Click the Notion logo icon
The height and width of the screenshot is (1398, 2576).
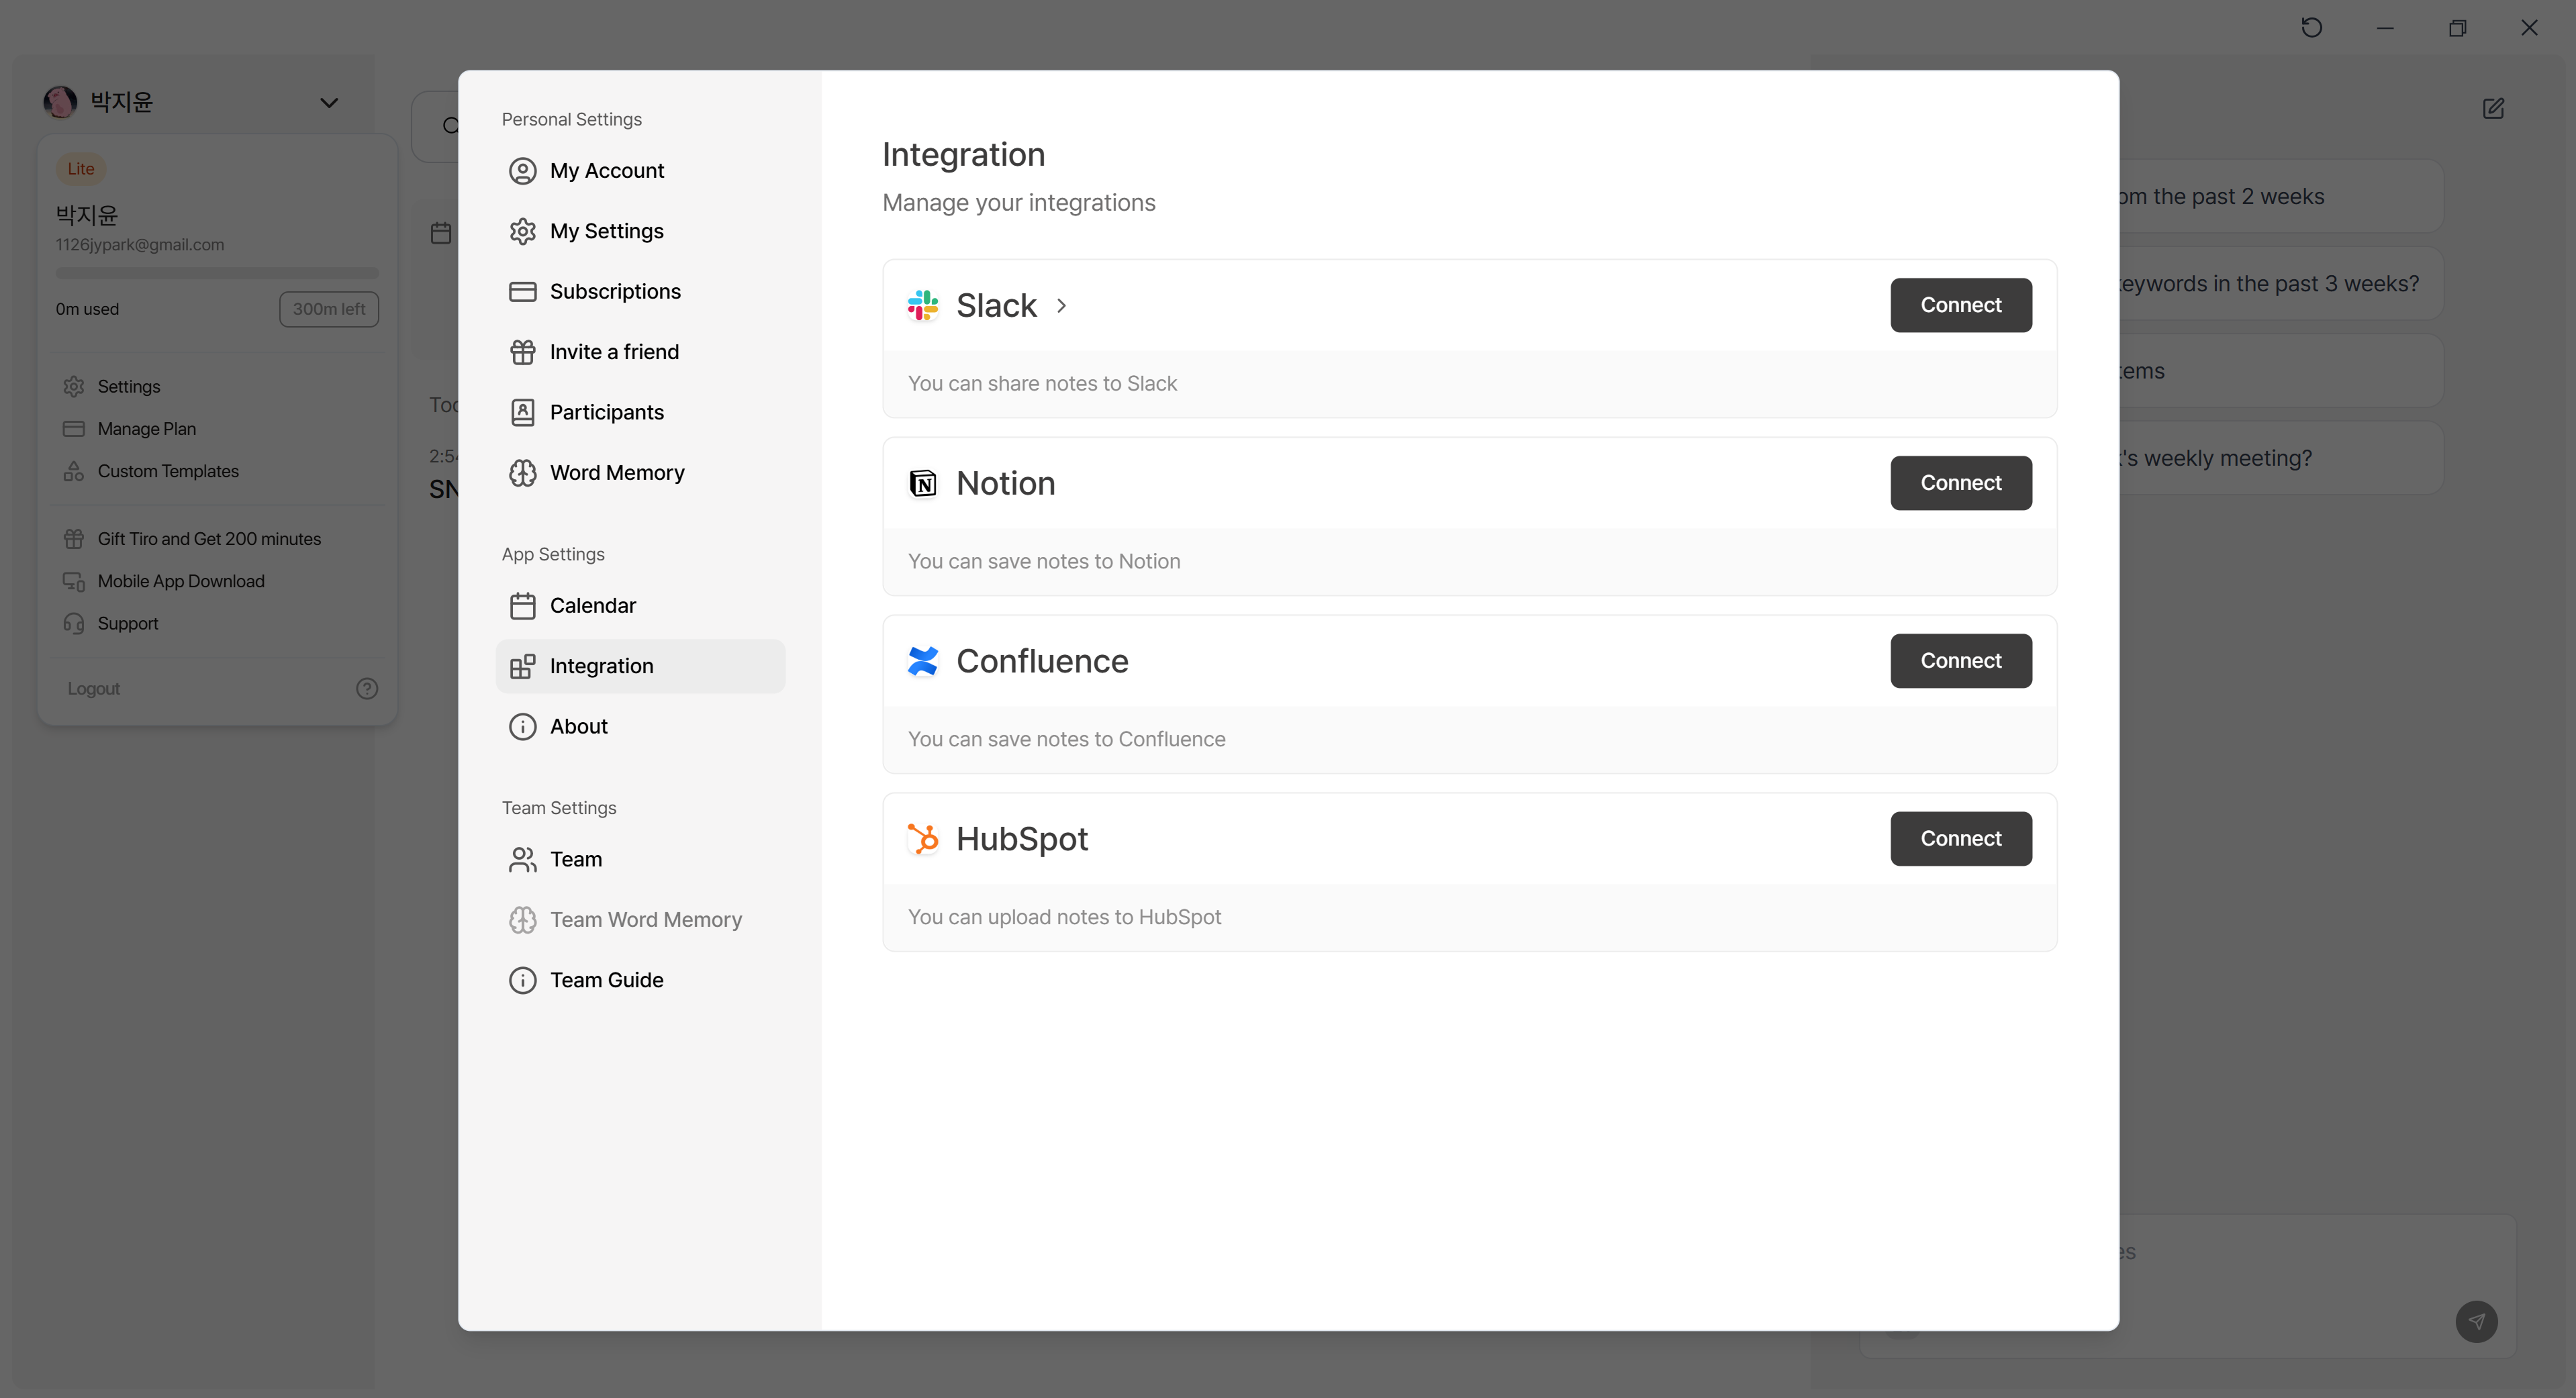pos(922,483)
